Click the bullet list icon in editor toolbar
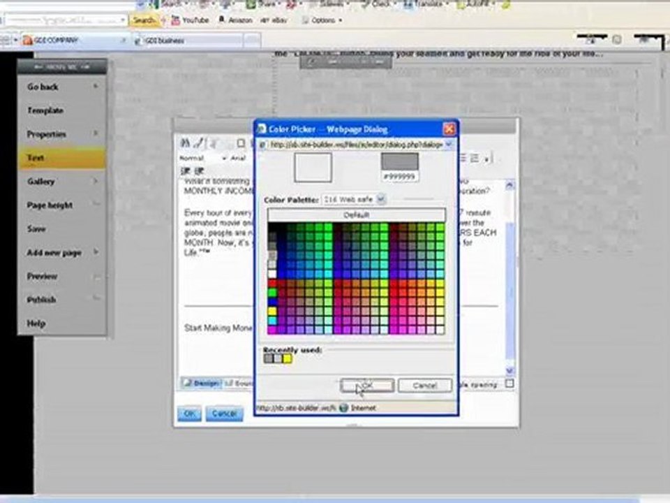Image resolution: width=670 pixels, height=503 pixels. [x=475, y=158]
